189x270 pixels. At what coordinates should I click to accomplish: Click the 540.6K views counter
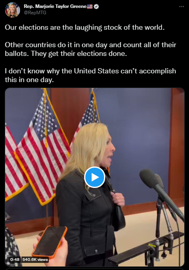pos(35,259)
